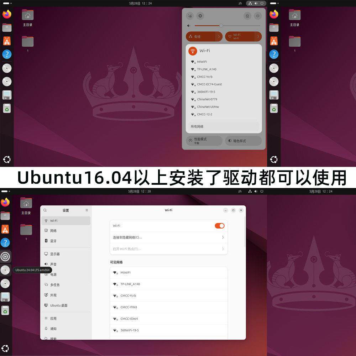Connect to CMCC-12-2 in quick settings
This screenshot has width=356, height=356.
[224, 114]
